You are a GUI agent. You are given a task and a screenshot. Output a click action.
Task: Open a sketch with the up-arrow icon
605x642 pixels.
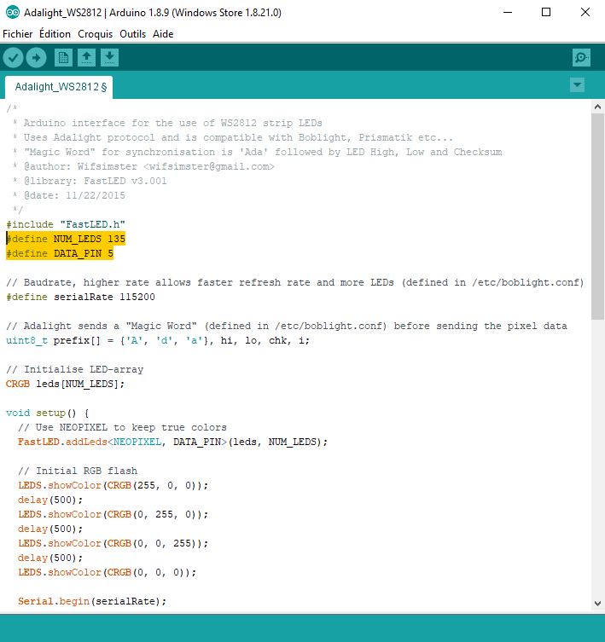[x=86, y=58]
